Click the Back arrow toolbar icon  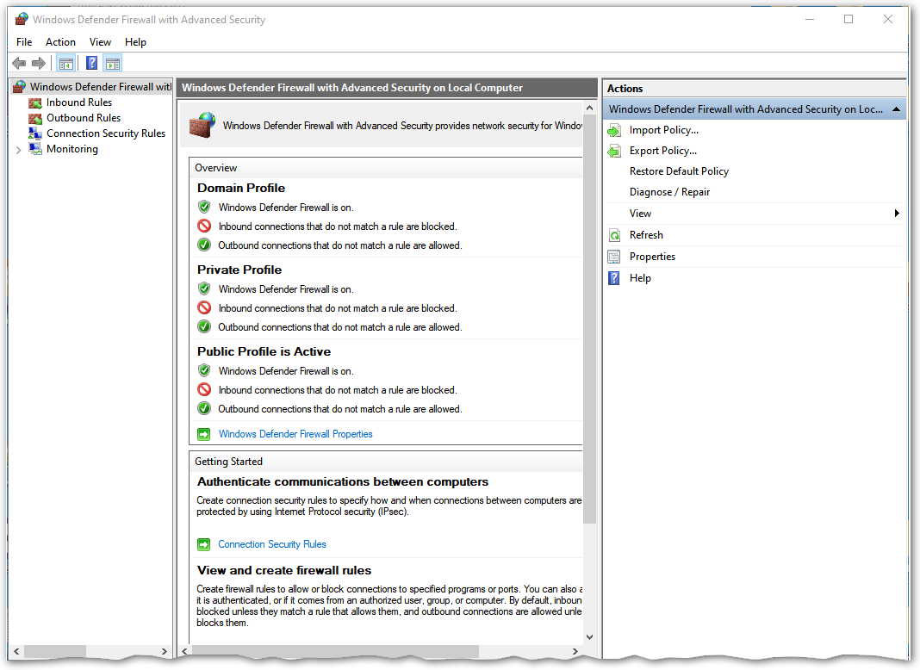[19, 64]
